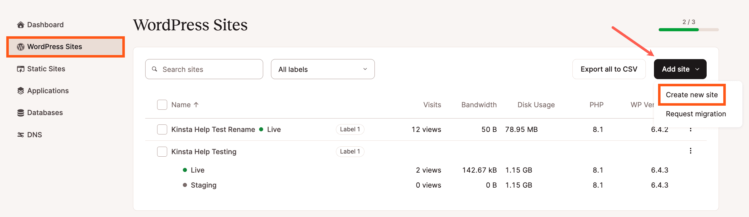Click the Static Sites icon

21,69
